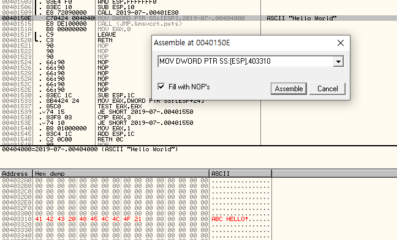The width and height of the screenshot is (397, 240).
Task: Select the CALL 2019-07-.00401E80 instruction
Action: click(x=138, y=13)
